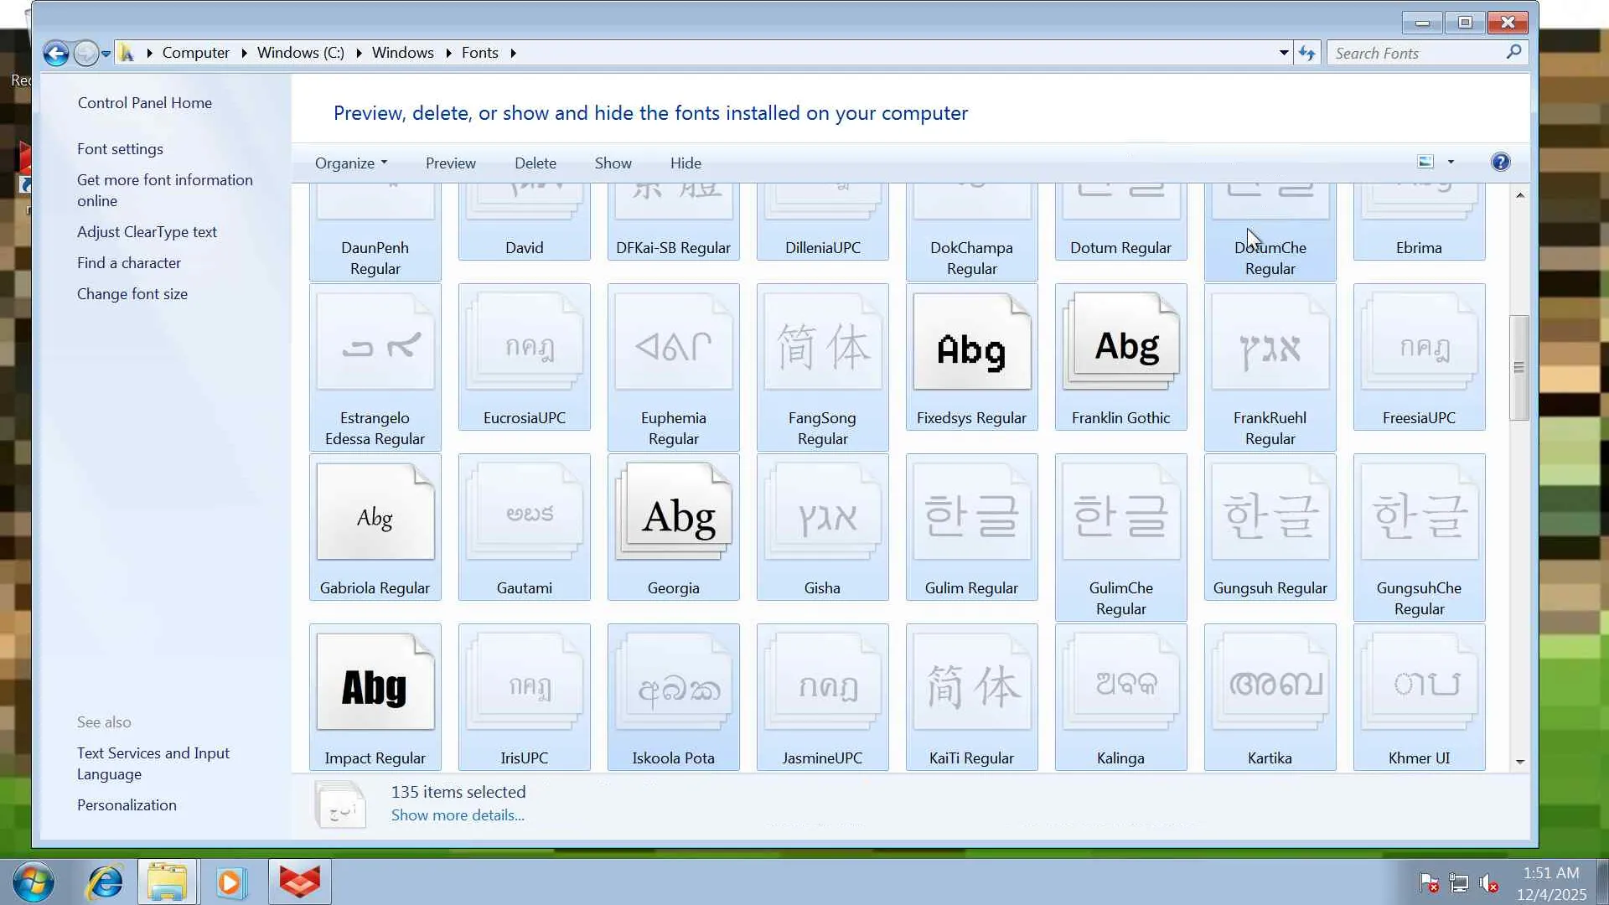Open the Help question mark icon
This screenshot has height=905, width=1609.
[1500, 163]
